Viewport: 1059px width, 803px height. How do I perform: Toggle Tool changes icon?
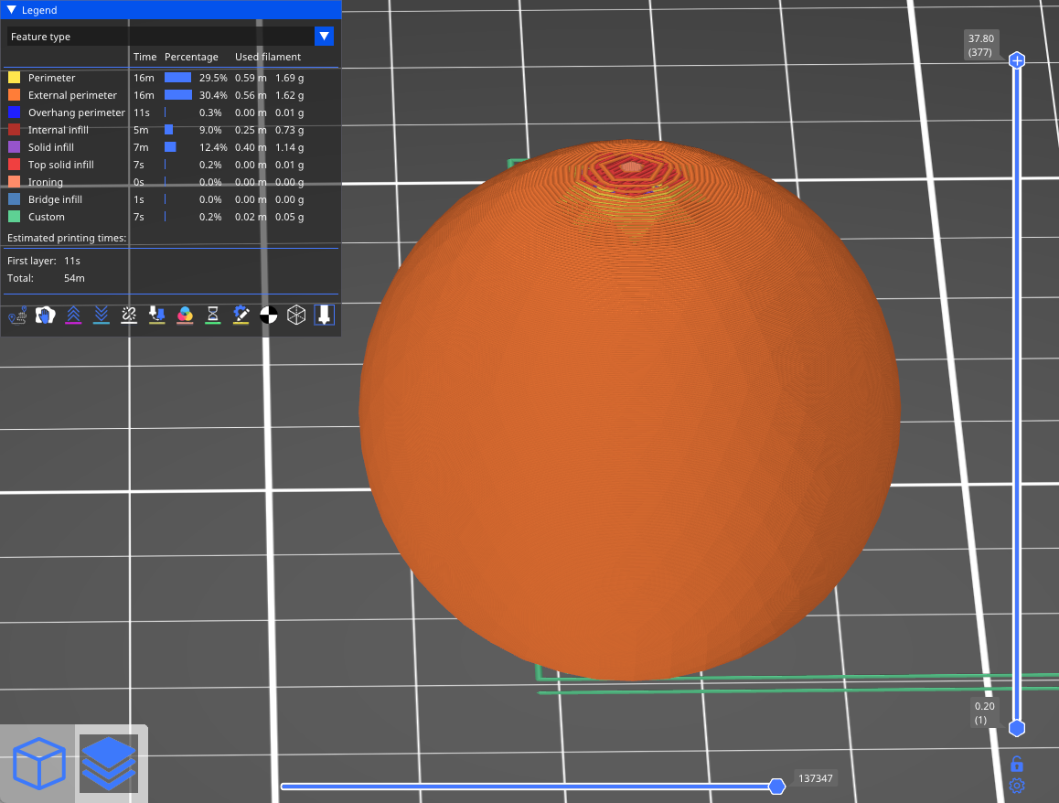coord(157,316)
